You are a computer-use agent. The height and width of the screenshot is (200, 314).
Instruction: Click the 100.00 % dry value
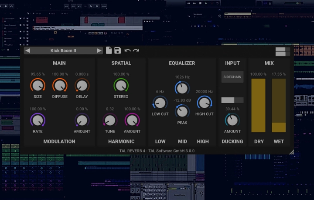click(x=258, y=74)
